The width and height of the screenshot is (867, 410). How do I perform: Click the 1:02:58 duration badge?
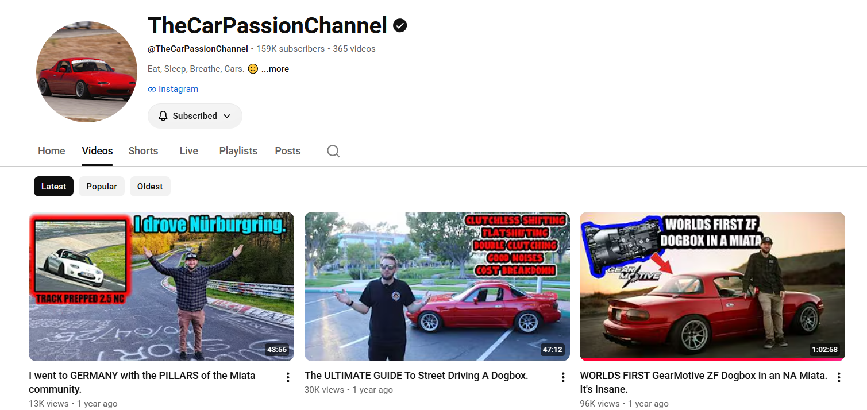824,349
